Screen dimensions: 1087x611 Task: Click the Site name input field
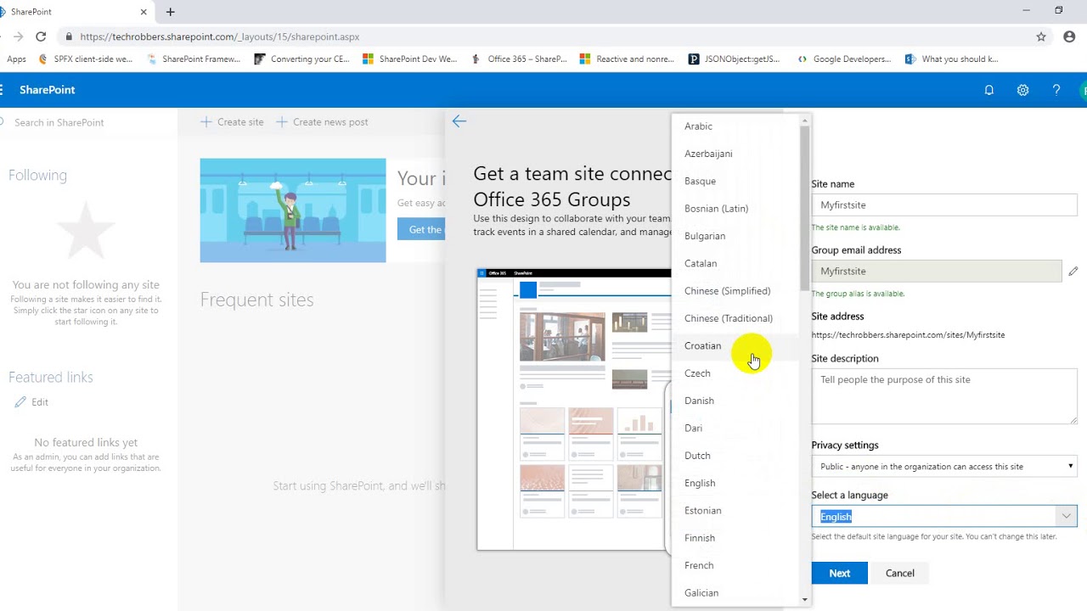coord(944,205)
